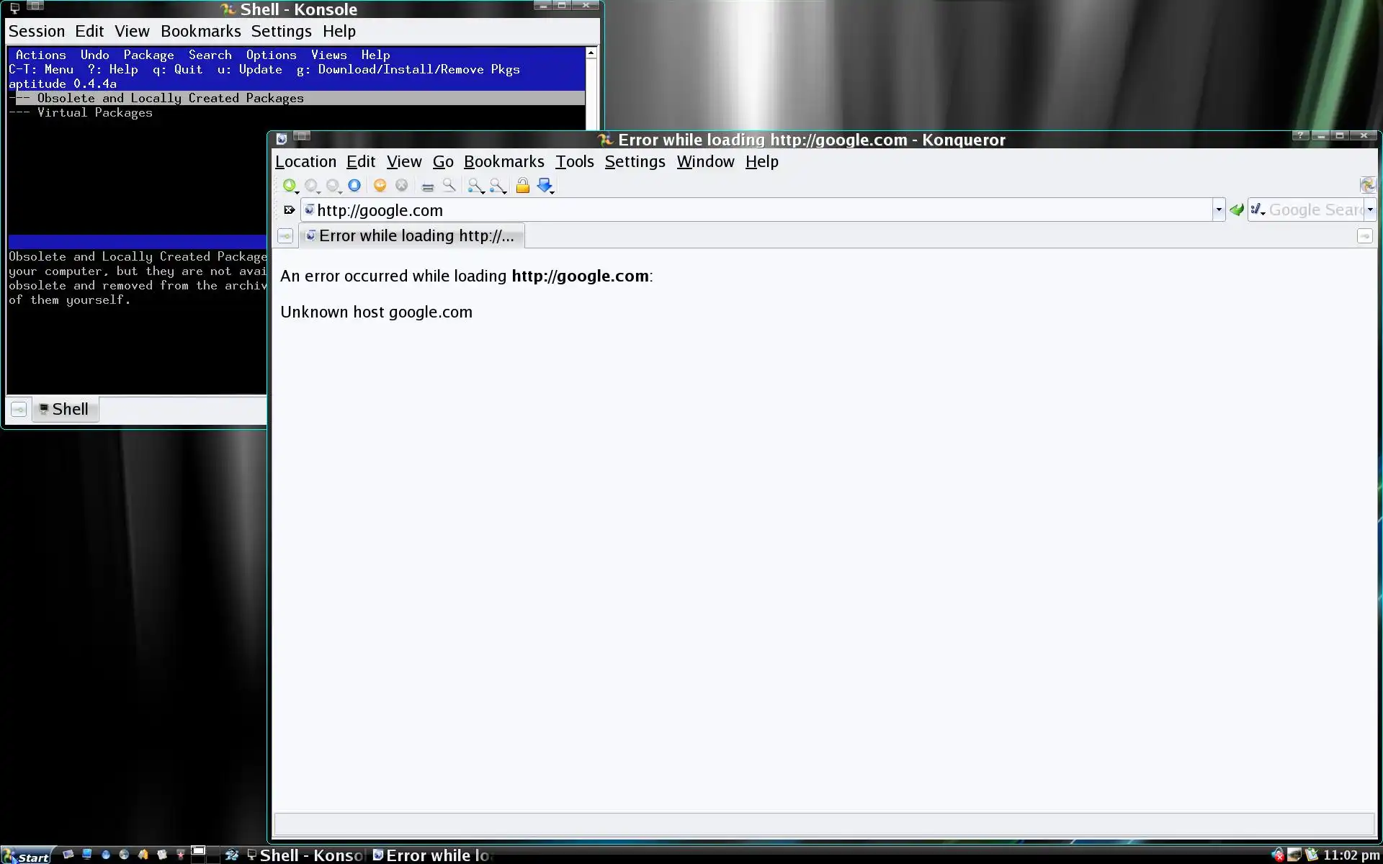Go to Home page icon
Screen dimensions: 1383x864
point(354,186)
